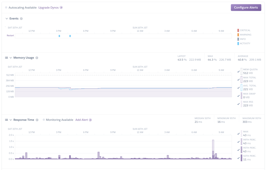Click the Restart row label

pos(10,35)
